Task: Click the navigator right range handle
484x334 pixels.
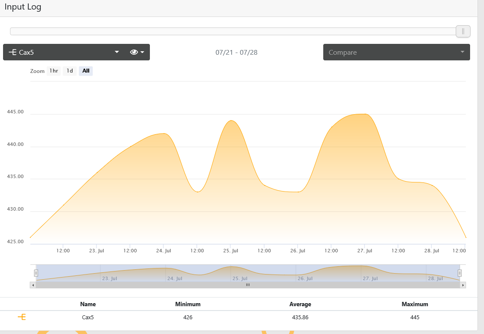Action: pos(460,273)
